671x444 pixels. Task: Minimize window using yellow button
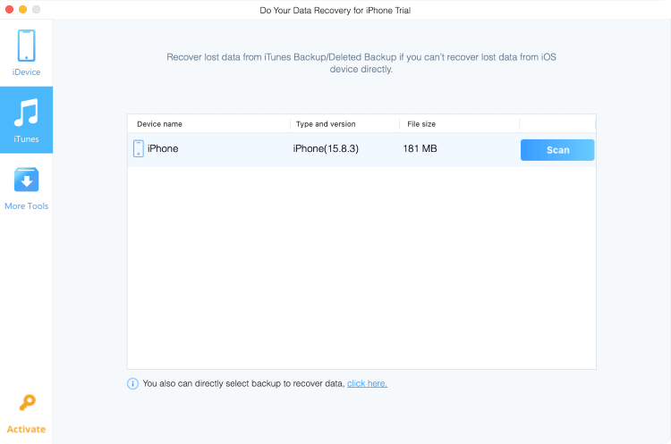(23, 10)
